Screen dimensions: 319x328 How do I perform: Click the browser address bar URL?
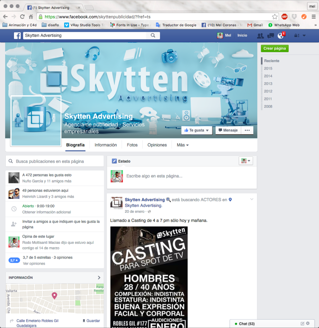155,17
